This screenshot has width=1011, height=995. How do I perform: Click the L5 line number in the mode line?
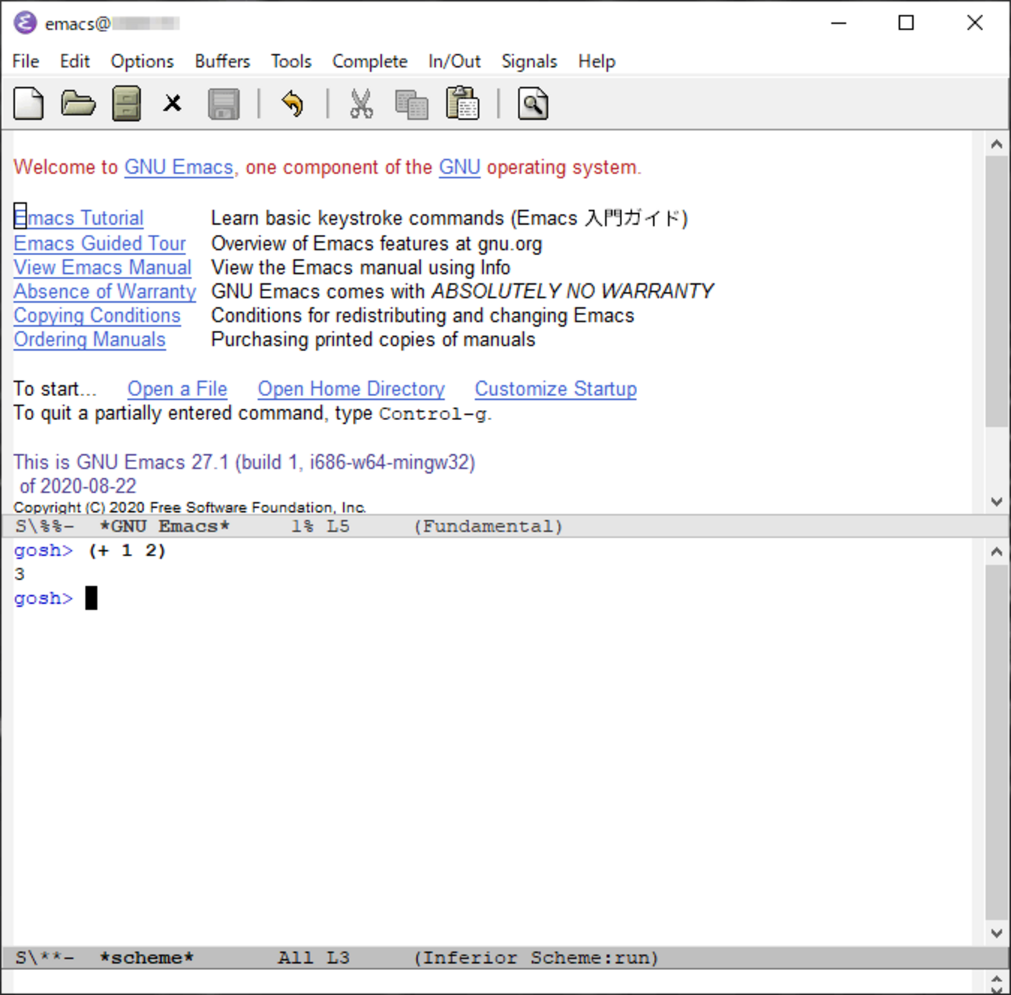(338, 527)
